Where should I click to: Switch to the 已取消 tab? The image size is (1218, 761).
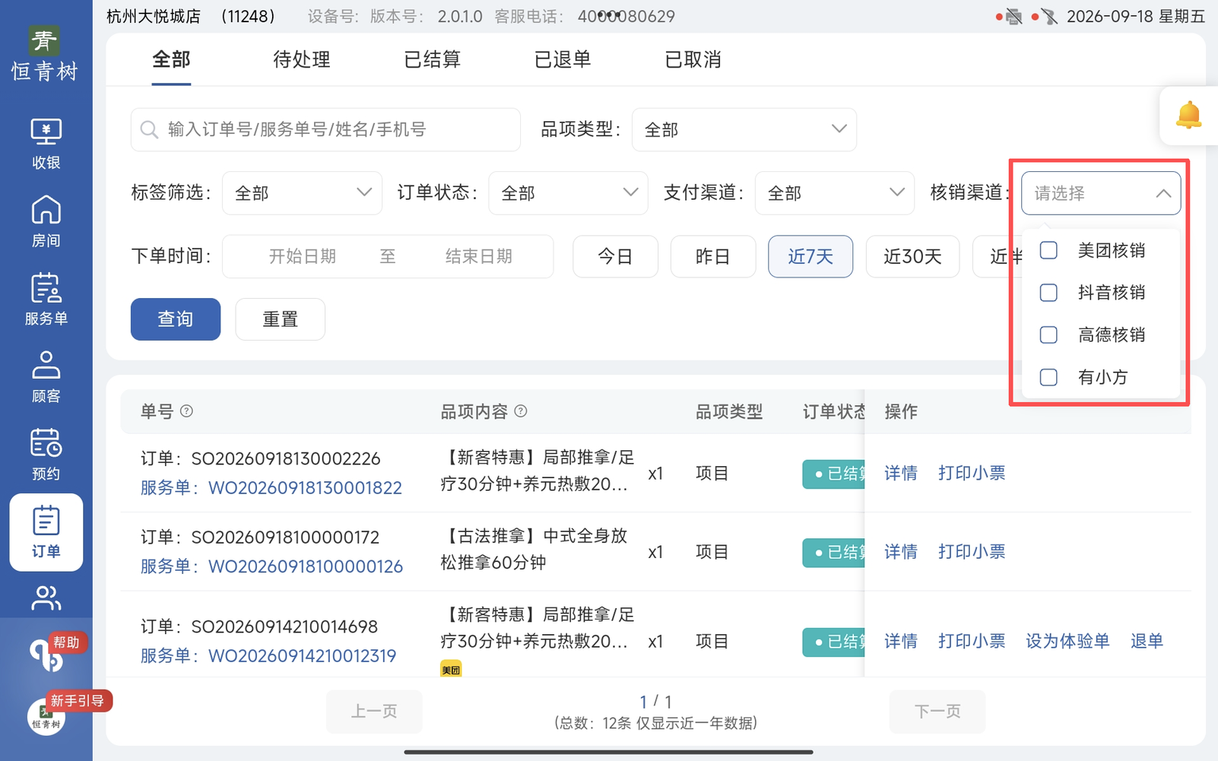coord(693,59)
